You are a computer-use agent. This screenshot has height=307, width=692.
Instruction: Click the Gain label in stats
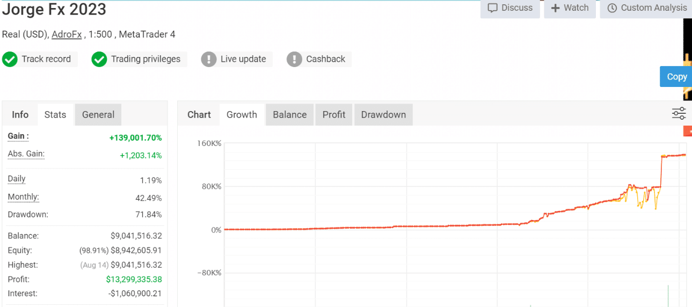click(x=18, y=136)
